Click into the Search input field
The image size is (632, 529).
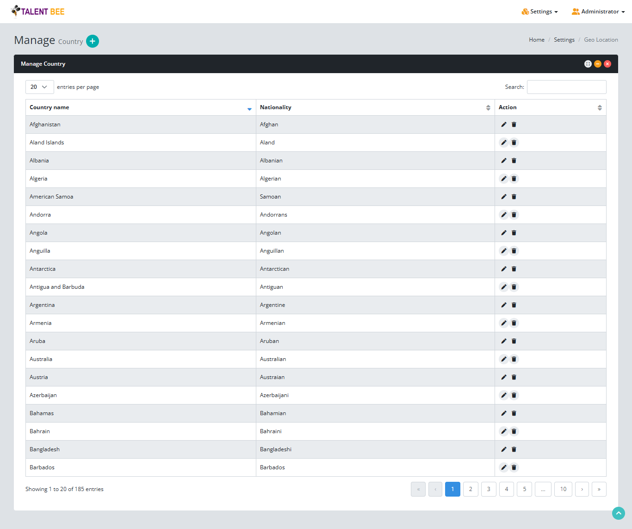point(566,87)
